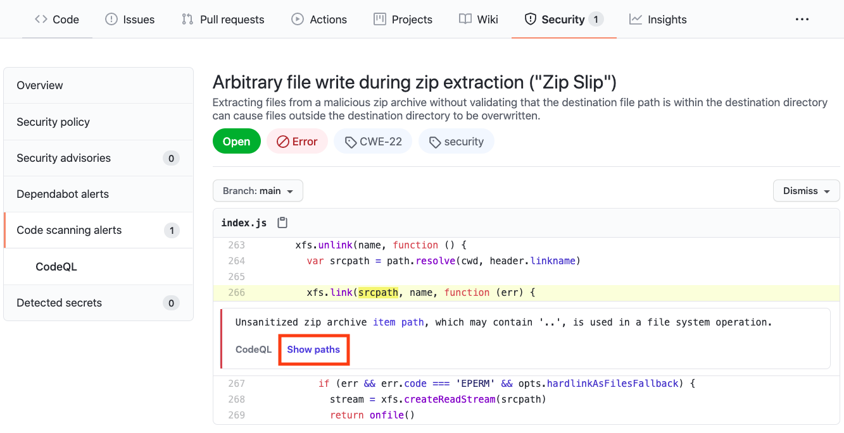Viewport: 844px width, 433px height.
Task: Click the Wiki book icon
Action: (x=465, y=20)
